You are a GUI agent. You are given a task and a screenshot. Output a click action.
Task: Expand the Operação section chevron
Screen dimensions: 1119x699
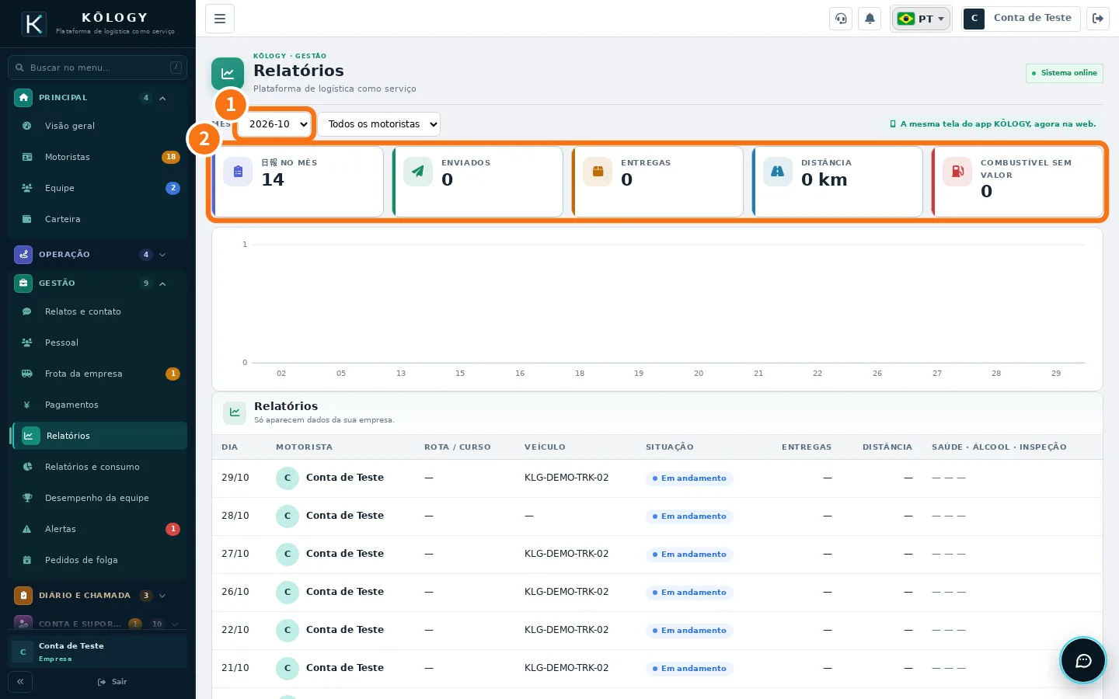[x=162, y=255]
